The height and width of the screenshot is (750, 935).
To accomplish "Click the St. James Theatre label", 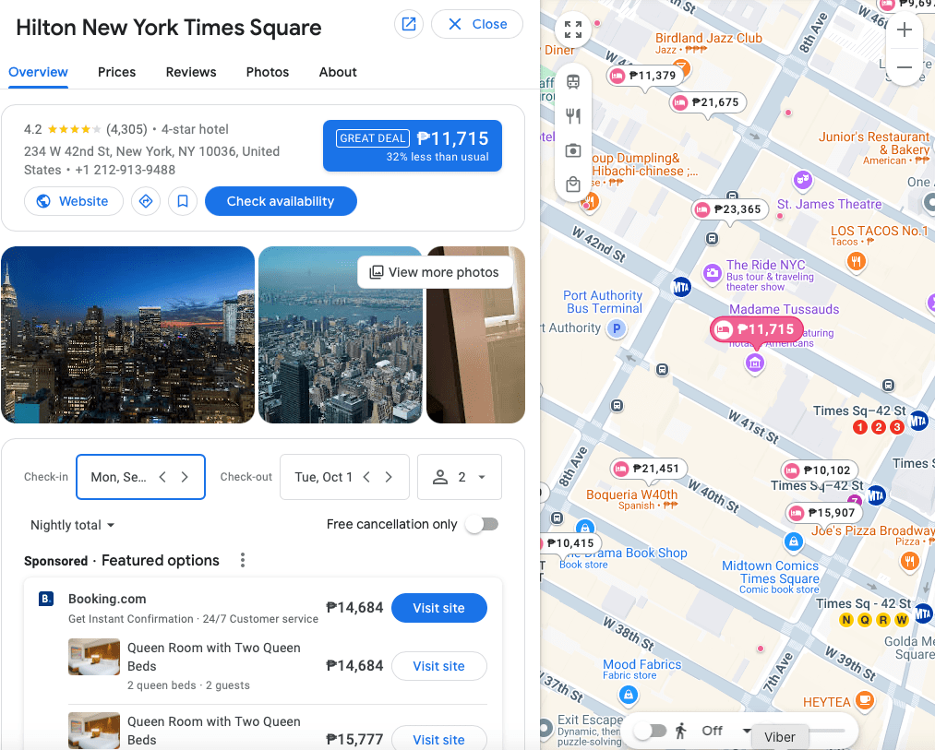I will click(x=830, y=204).
